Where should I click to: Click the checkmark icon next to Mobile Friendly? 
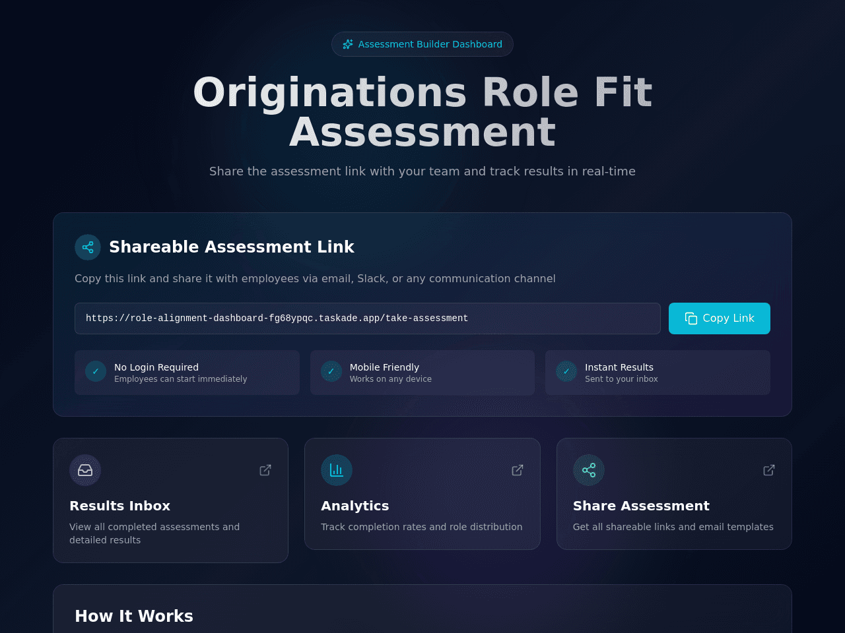tap(331, 371)
